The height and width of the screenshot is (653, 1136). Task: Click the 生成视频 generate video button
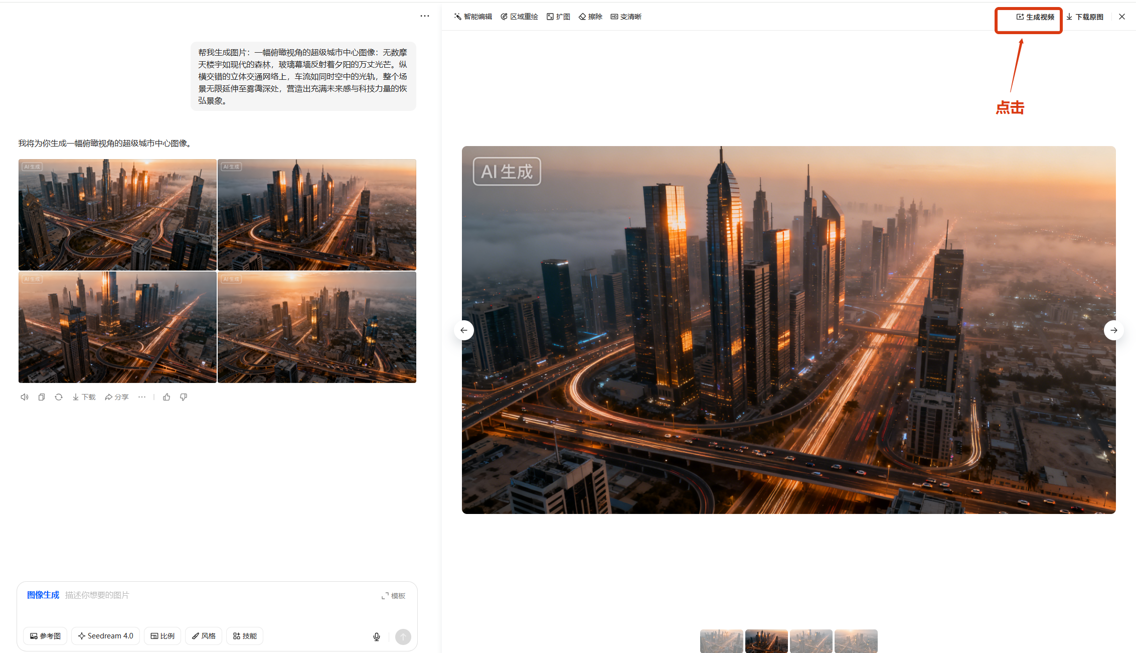1035,17
